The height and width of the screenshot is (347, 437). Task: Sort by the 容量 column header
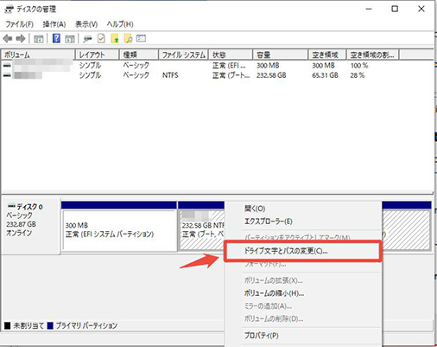(281, 55)
